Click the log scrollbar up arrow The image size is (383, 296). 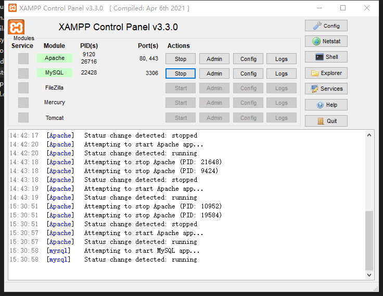[x=369, y=135]
